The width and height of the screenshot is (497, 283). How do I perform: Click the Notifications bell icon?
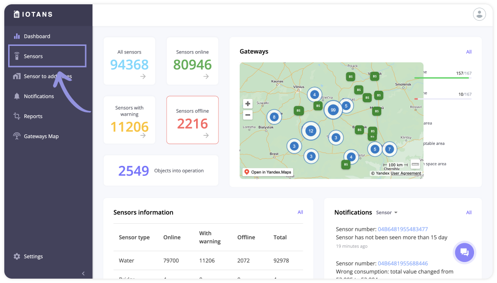tap(17, 97)
